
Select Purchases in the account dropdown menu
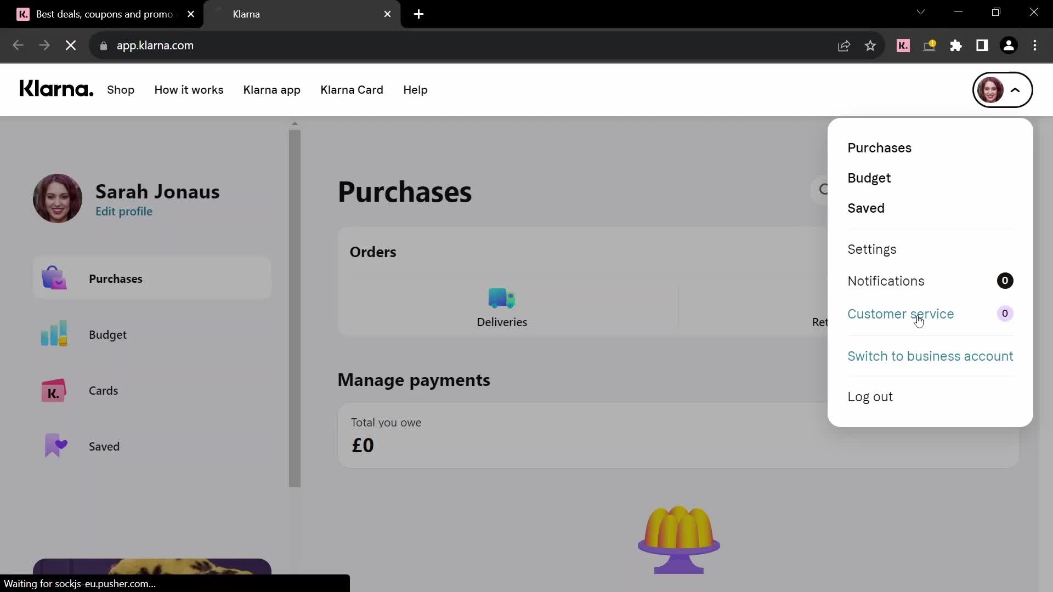(879, 148)
